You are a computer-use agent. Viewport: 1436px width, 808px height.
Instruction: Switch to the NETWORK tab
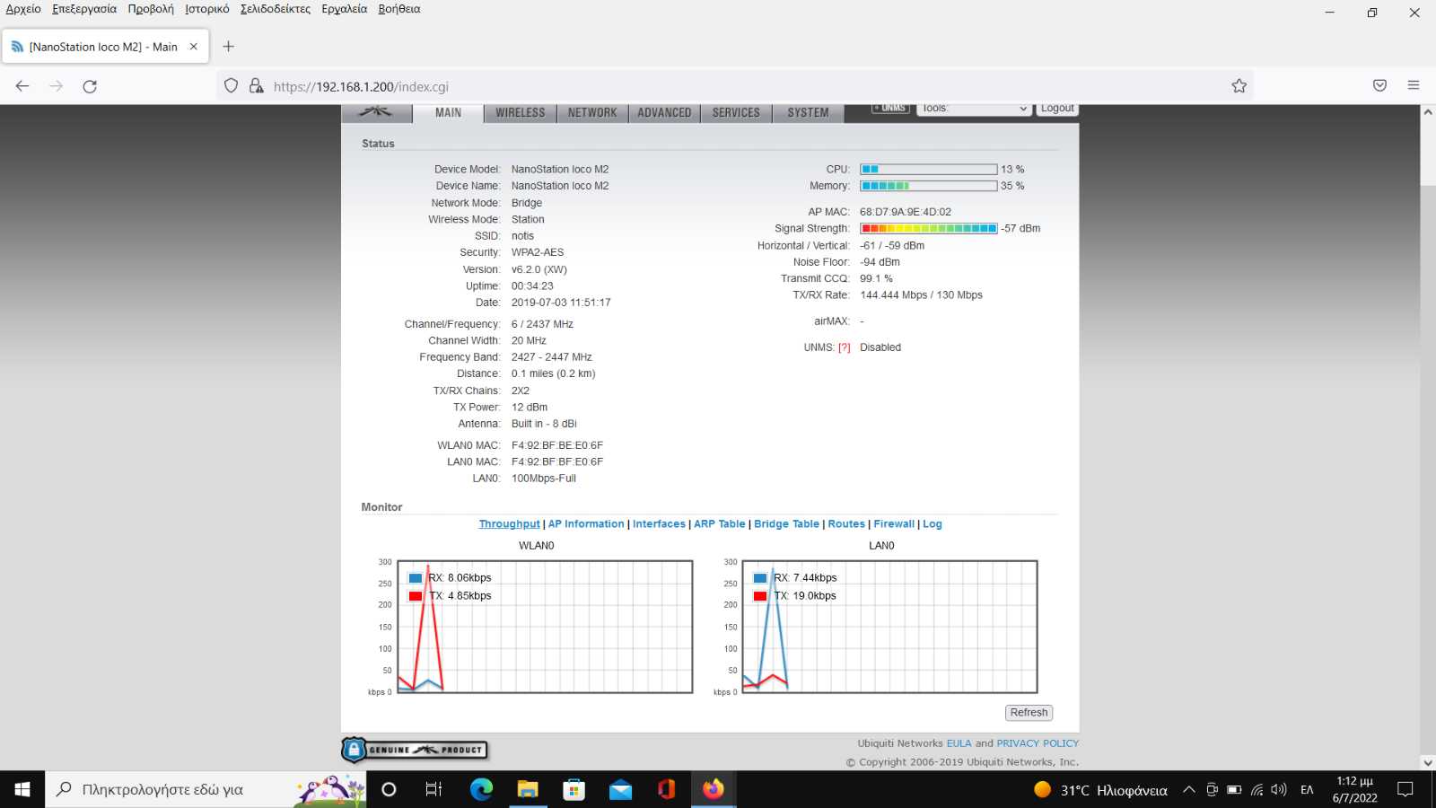pyautogui.click(x=592, y=113)
